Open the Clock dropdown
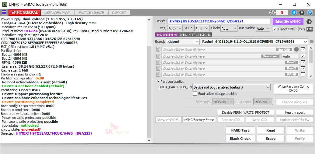 click(229, 28)
